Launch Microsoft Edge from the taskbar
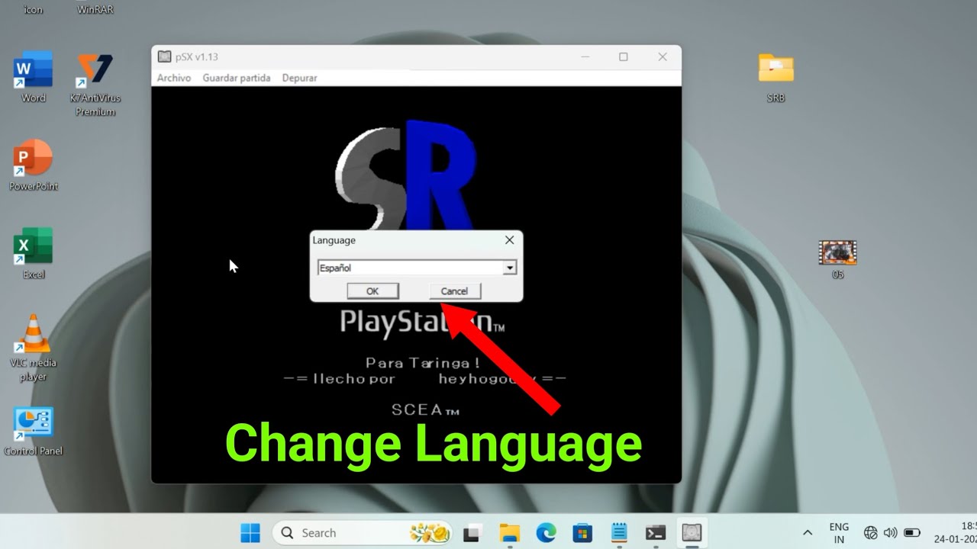This screenshot has width=977, height=549. [x=546, y=532]
